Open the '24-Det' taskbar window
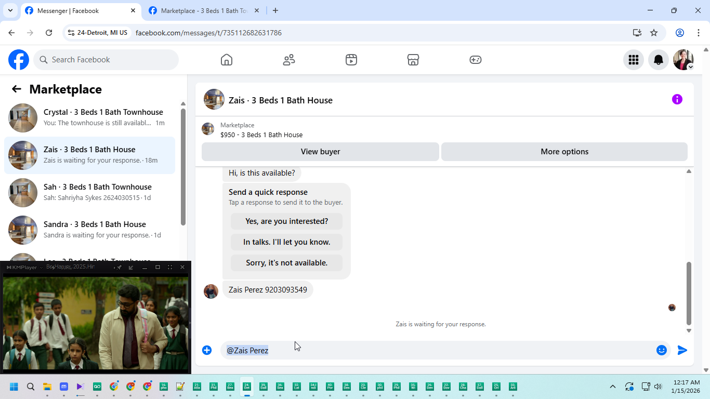The height and width of the screenshot is (399, 710). tap(247, 387)
